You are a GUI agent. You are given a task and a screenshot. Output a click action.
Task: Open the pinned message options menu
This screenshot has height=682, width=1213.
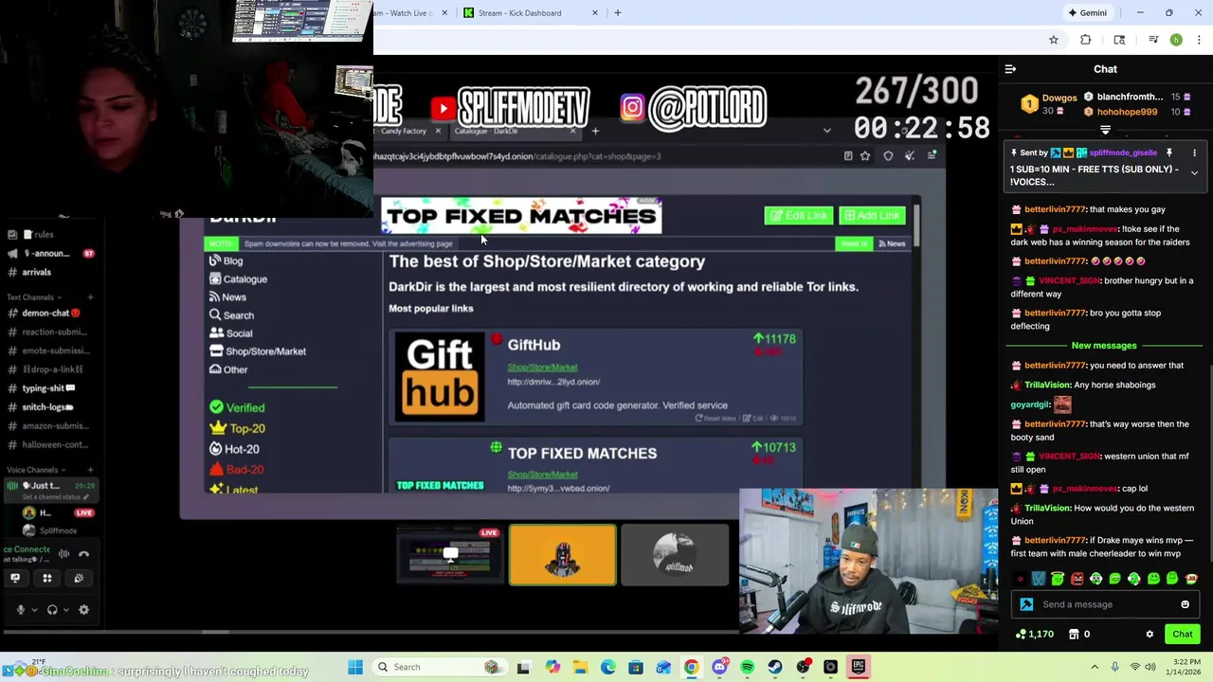(x=1194, y=153)
